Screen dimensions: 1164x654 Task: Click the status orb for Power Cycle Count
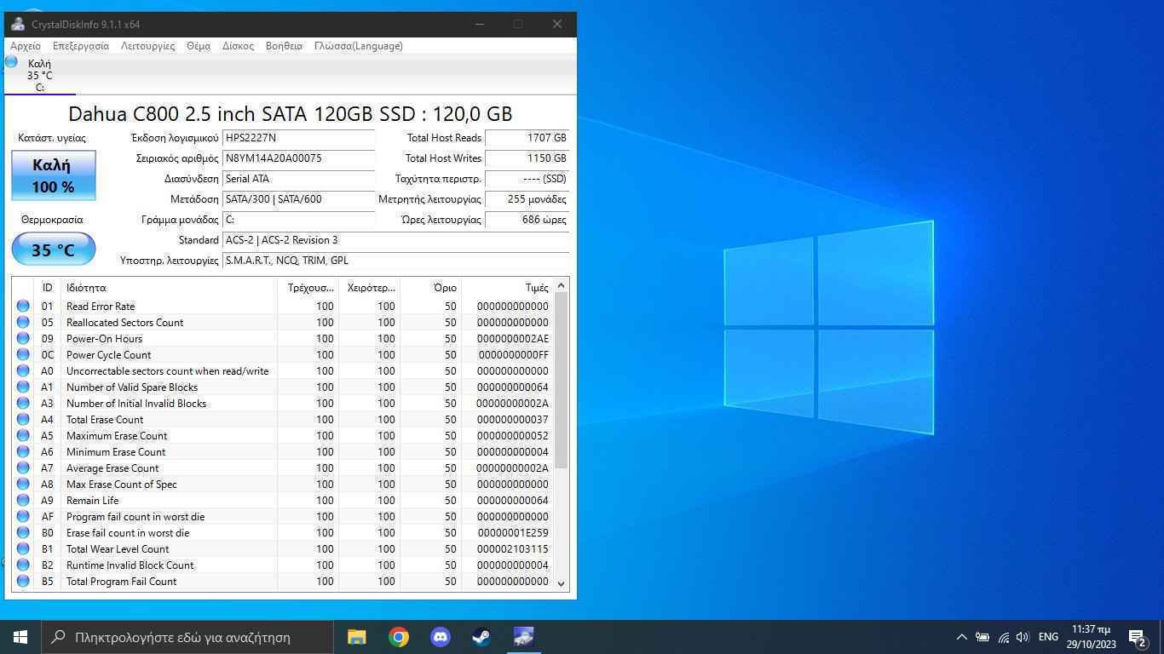(23, 354)
